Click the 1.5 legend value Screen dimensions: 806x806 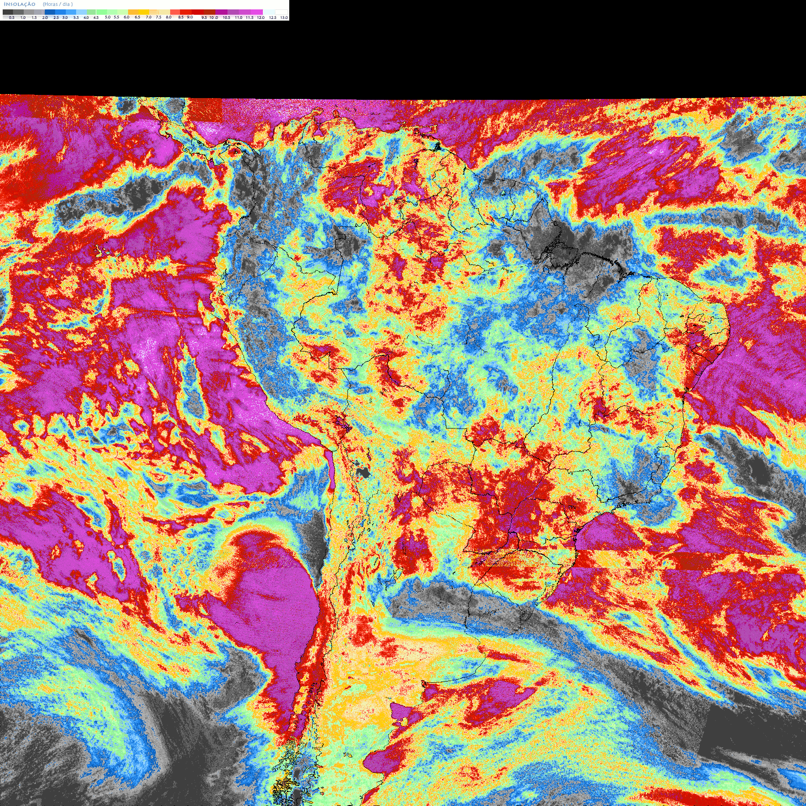pos(34,17)
